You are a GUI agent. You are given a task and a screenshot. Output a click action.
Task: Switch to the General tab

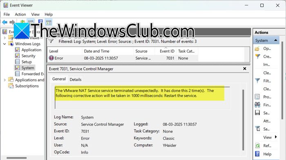59,79
